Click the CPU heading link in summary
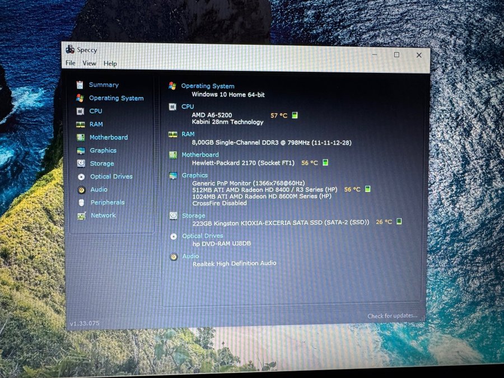 pos(188,107)
